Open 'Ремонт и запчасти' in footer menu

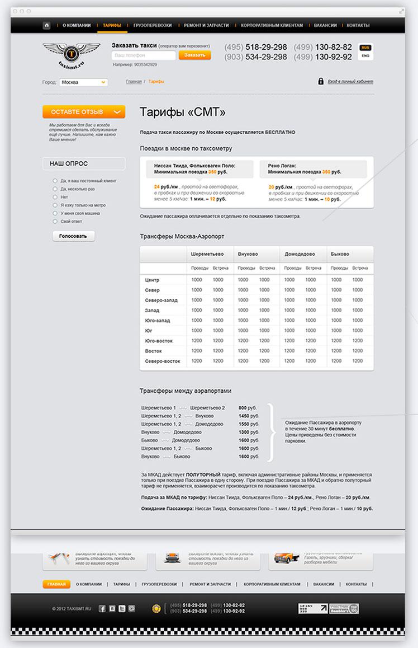point(210,584)
